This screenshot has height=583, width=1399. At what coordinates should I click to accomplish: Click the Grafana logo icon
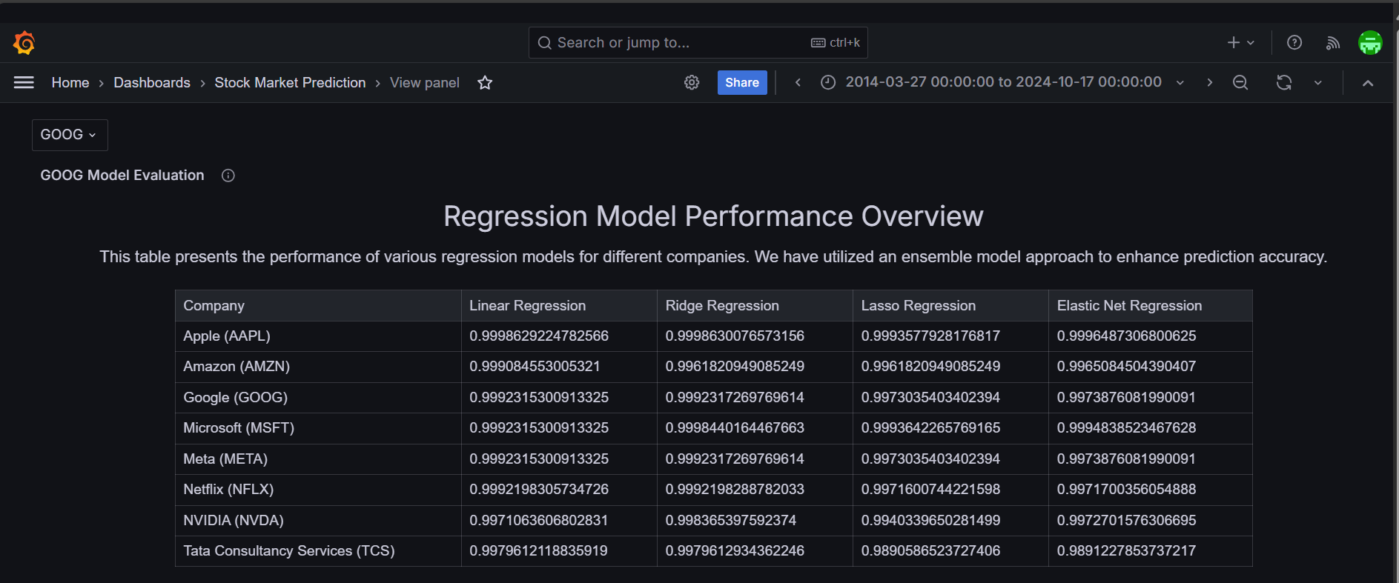[24, 43]
